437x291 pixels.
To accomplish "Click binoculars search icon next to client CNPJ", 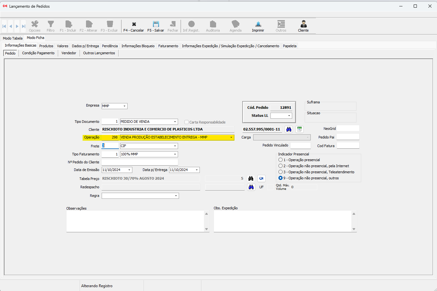I will coord(289,129).
